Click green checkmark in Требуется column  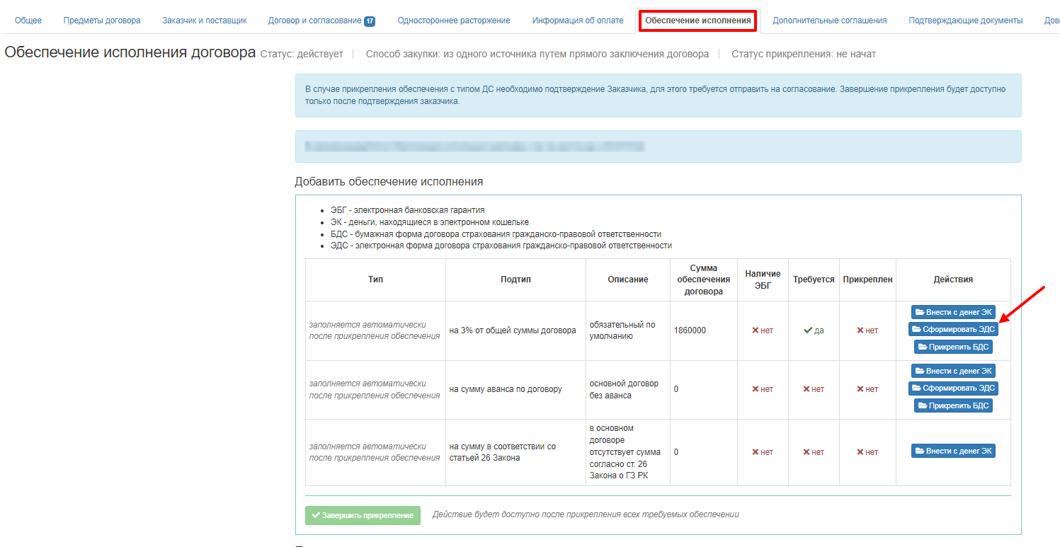(808, 330)
